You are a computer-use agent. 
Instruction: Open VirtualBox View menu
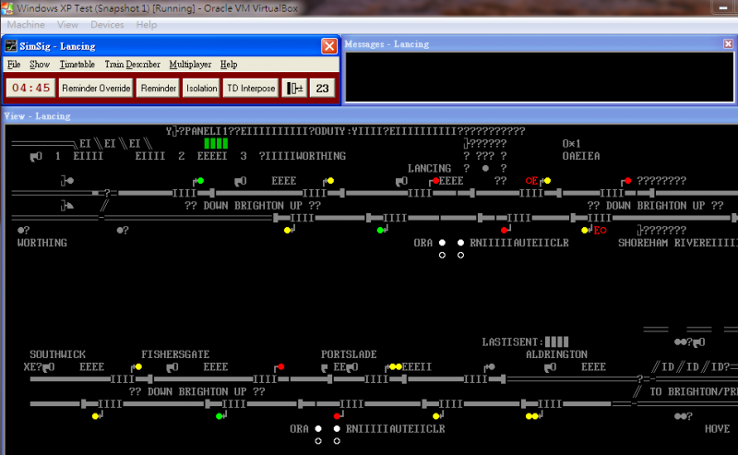pyautogui.click(x=67, y=25)
